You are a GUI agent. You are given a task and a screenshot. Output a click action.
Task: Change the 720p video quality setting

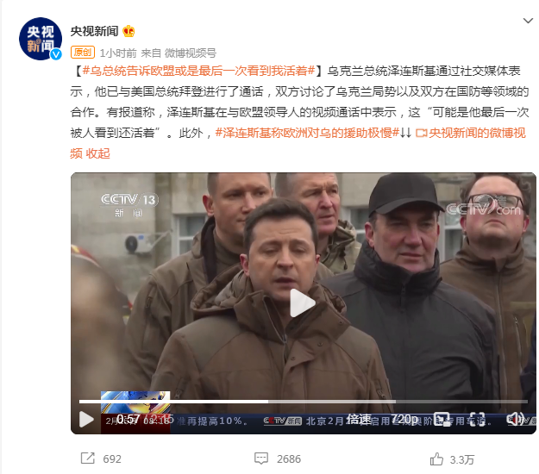pos(404,420)
